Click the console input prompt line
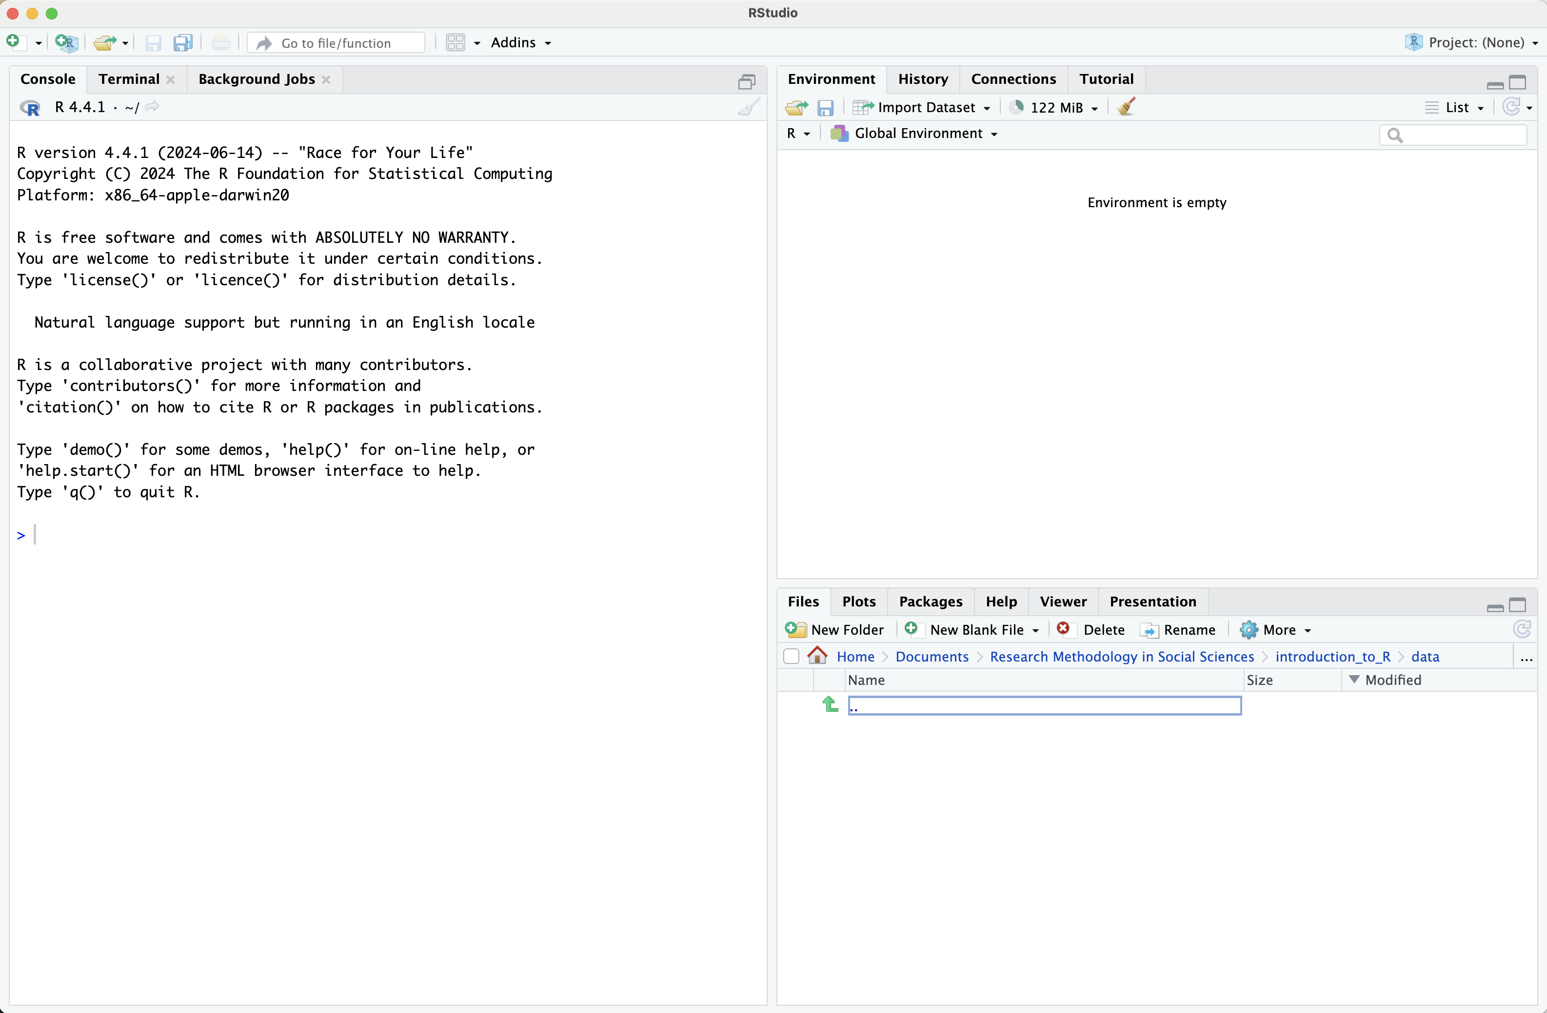This screenshot has height=1013, width=1547. click(x=387, y=535)
